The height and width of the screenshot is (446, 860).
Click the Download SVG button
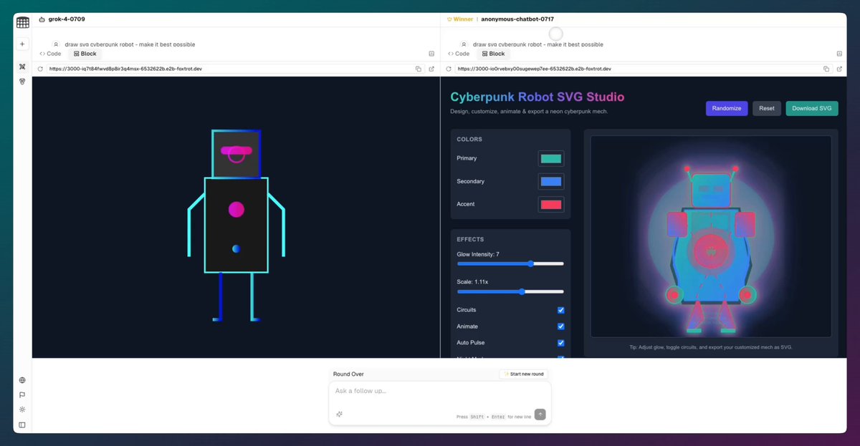pos(812,108)
